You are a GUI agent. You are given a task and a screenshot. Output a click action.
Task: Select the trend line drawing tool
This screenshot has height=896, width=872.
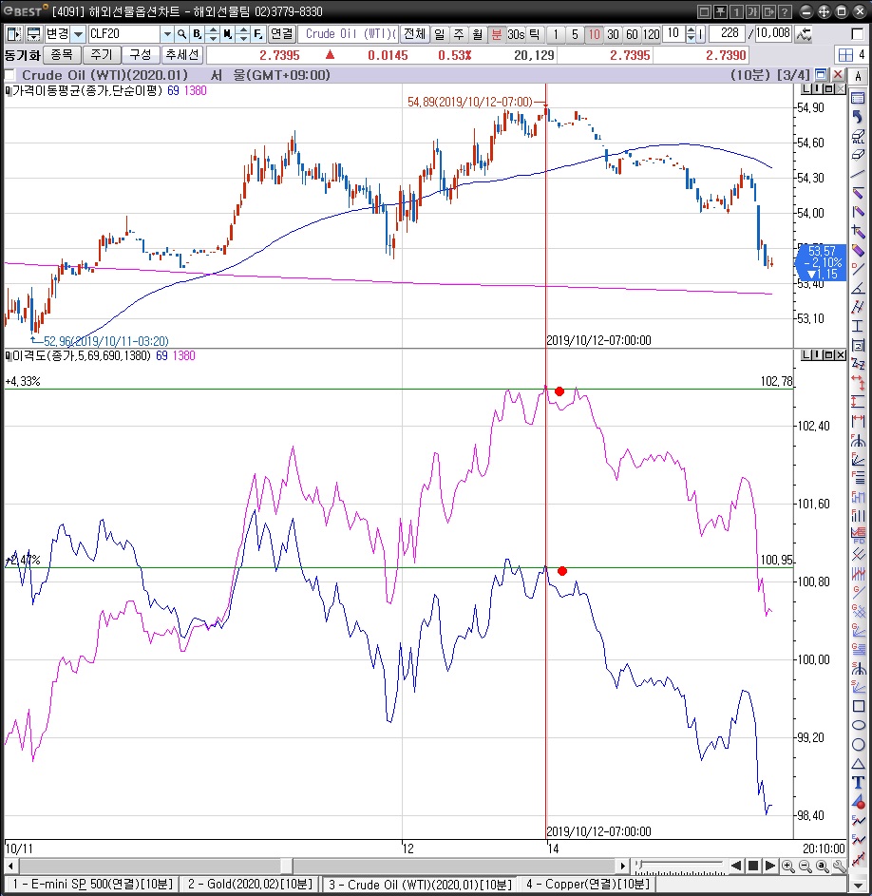859,174
